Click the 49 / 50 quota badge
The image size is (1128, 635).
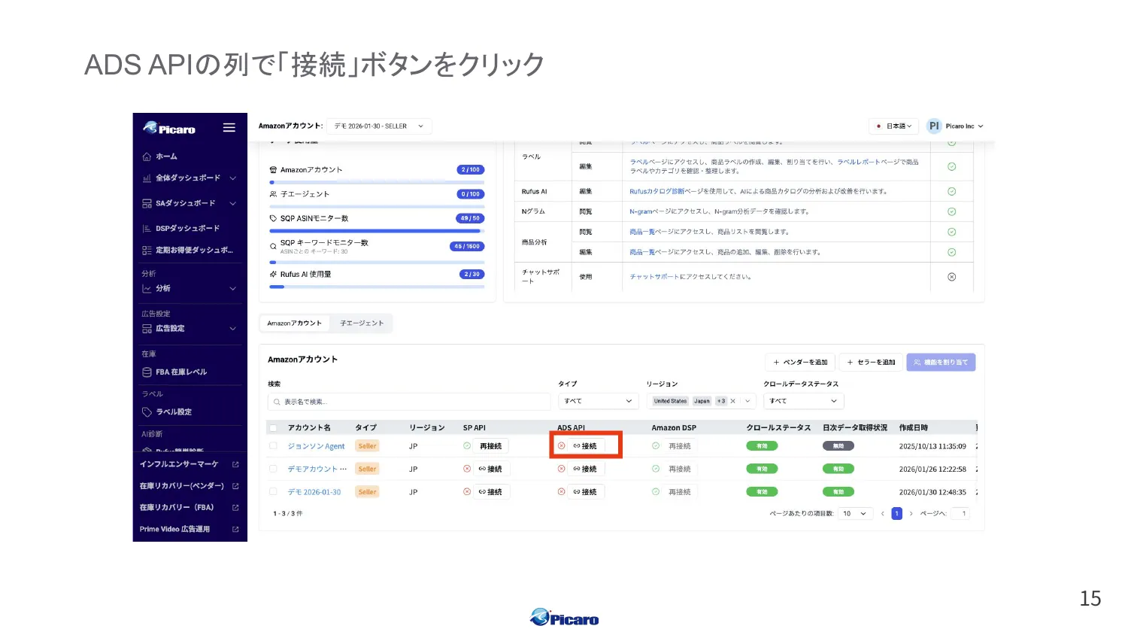(x=470, y=218)
